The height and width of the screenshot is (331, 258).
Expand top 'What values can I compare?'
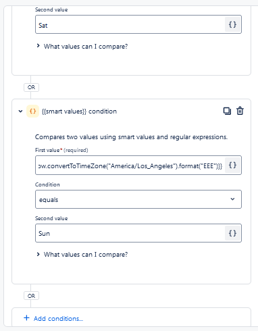(x=82, y=47)
